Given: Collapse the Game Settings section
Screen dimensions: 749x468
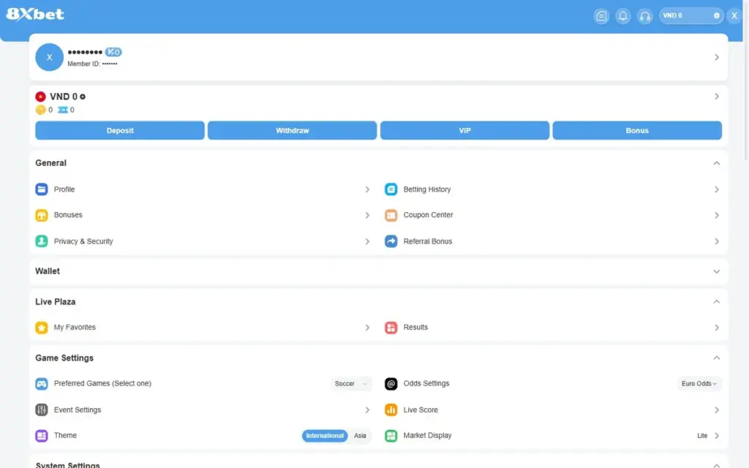Looking at the screenshot, I should coord(717,358).
